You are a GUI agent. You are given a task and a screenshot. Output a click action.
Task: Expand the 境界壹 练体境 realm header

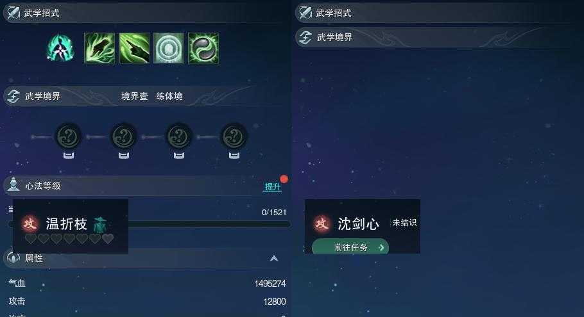(x=146, y=96)
